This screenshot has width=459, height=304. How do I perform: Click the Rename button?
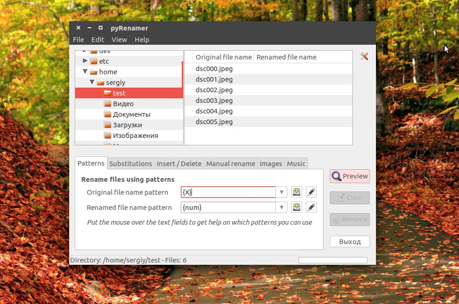coord(350,220)
